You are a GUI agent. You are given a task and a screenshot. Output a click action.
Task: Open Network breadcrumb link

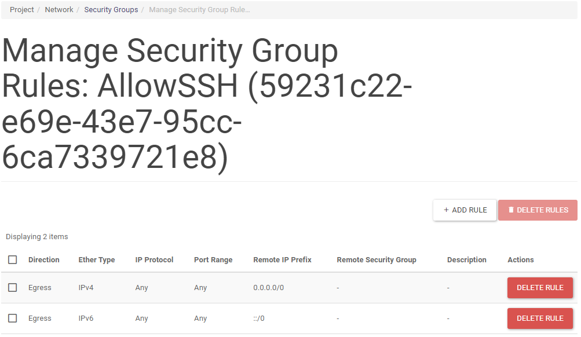pos(59,10)
